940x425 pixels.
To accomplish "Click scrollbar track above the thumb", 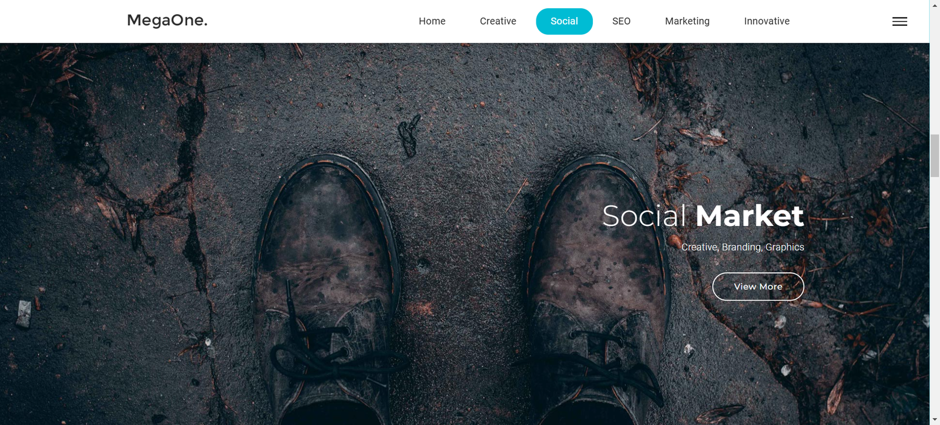I will pos(935,70).
